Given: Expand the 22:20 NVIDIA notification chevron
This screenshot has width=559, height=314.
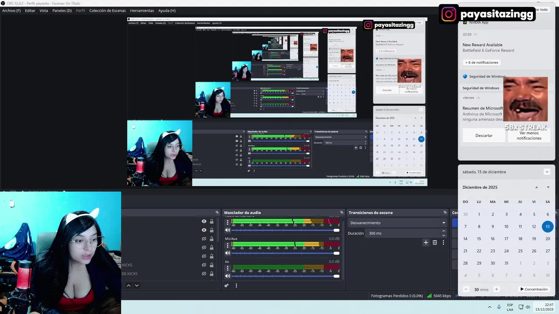Looking at the screenshot, I should point(476,34).
